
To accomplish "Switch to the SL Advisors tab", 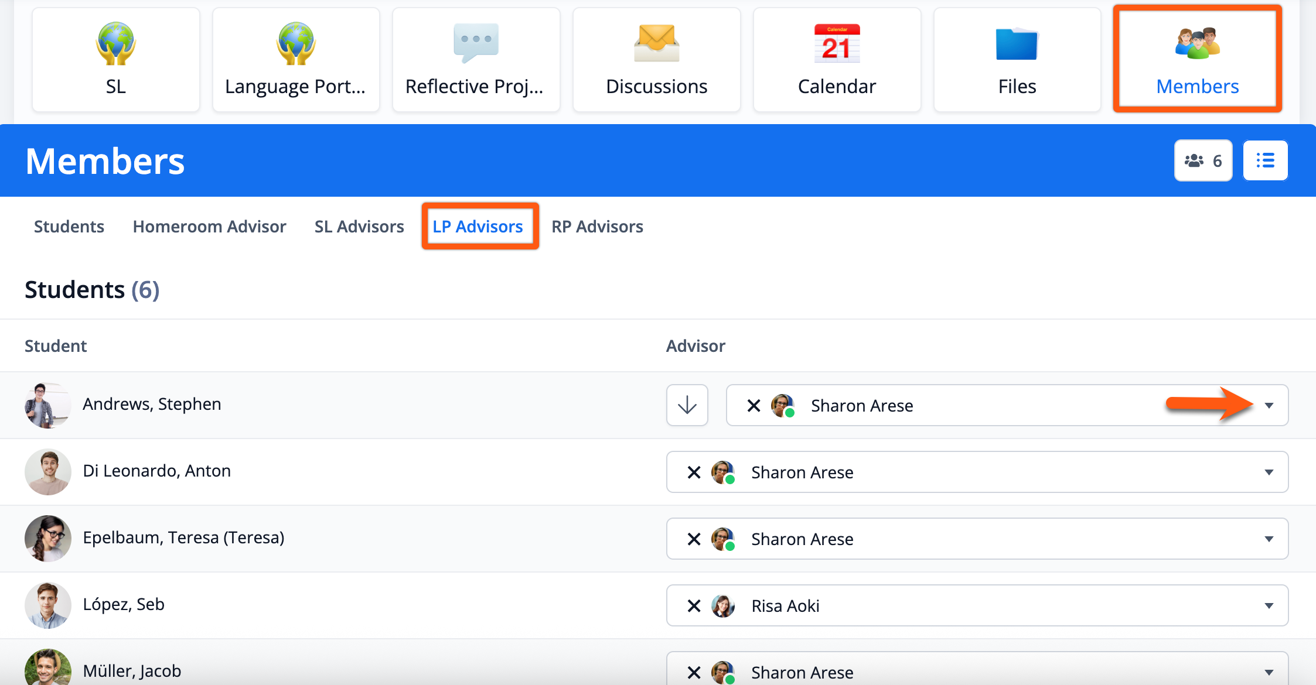I will [359, 227].
